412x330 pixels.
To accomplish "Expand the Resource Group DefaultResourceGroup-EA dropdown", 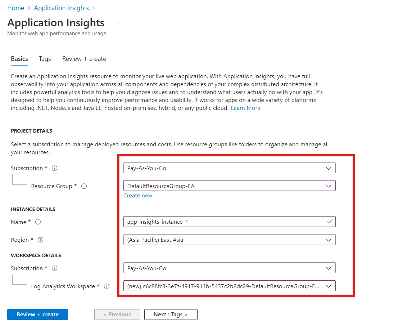I will point(229,186).
